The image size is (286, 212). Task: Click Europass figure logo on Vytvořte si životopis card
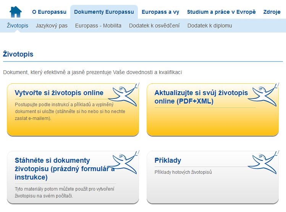pyautogui.click(x=124, y=95)
